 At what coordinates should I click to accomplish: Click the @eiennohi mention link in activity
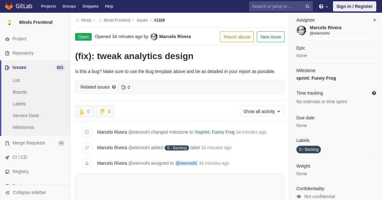tap(186, 163)
